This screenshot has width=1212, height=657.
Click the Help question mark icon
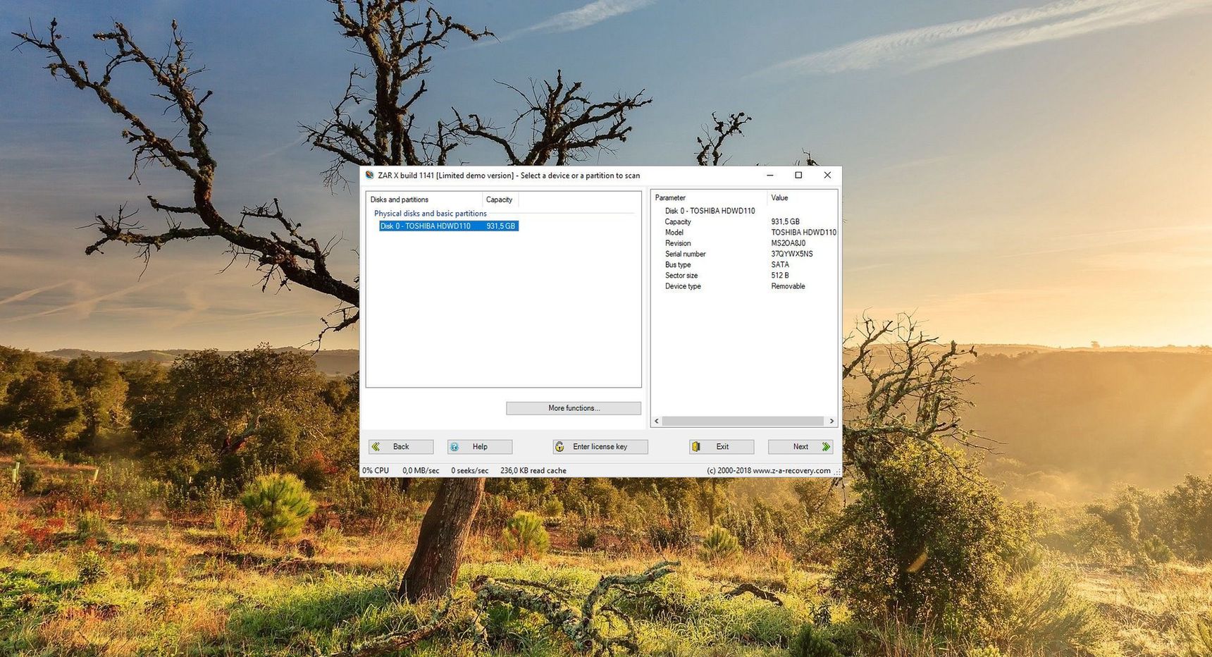[x=455, y=447]
